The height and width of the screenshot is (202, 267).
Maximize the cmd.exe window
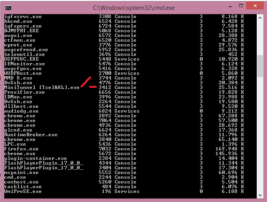(241, 6)
